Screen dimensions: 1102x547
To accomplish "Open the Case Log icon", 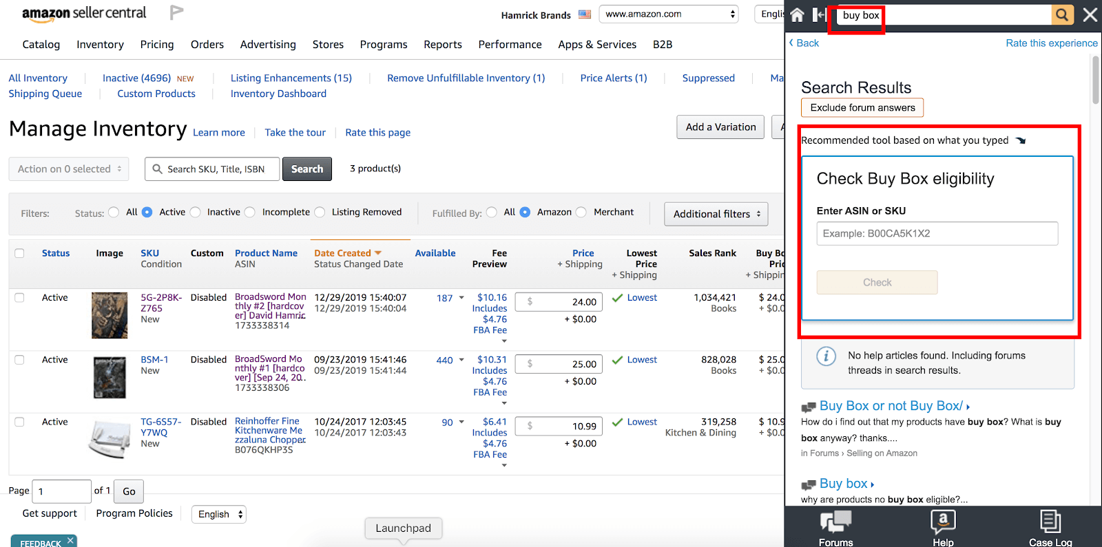I will pyautogui.click(x=1050, y=528).
